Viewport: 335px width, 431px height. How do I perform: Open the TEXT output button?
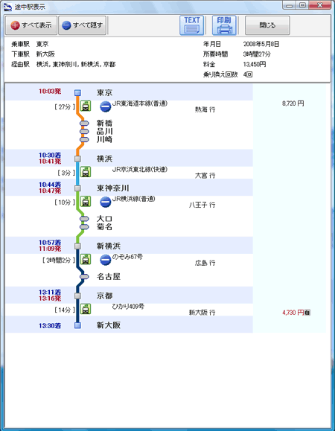(x=192, y=25)
